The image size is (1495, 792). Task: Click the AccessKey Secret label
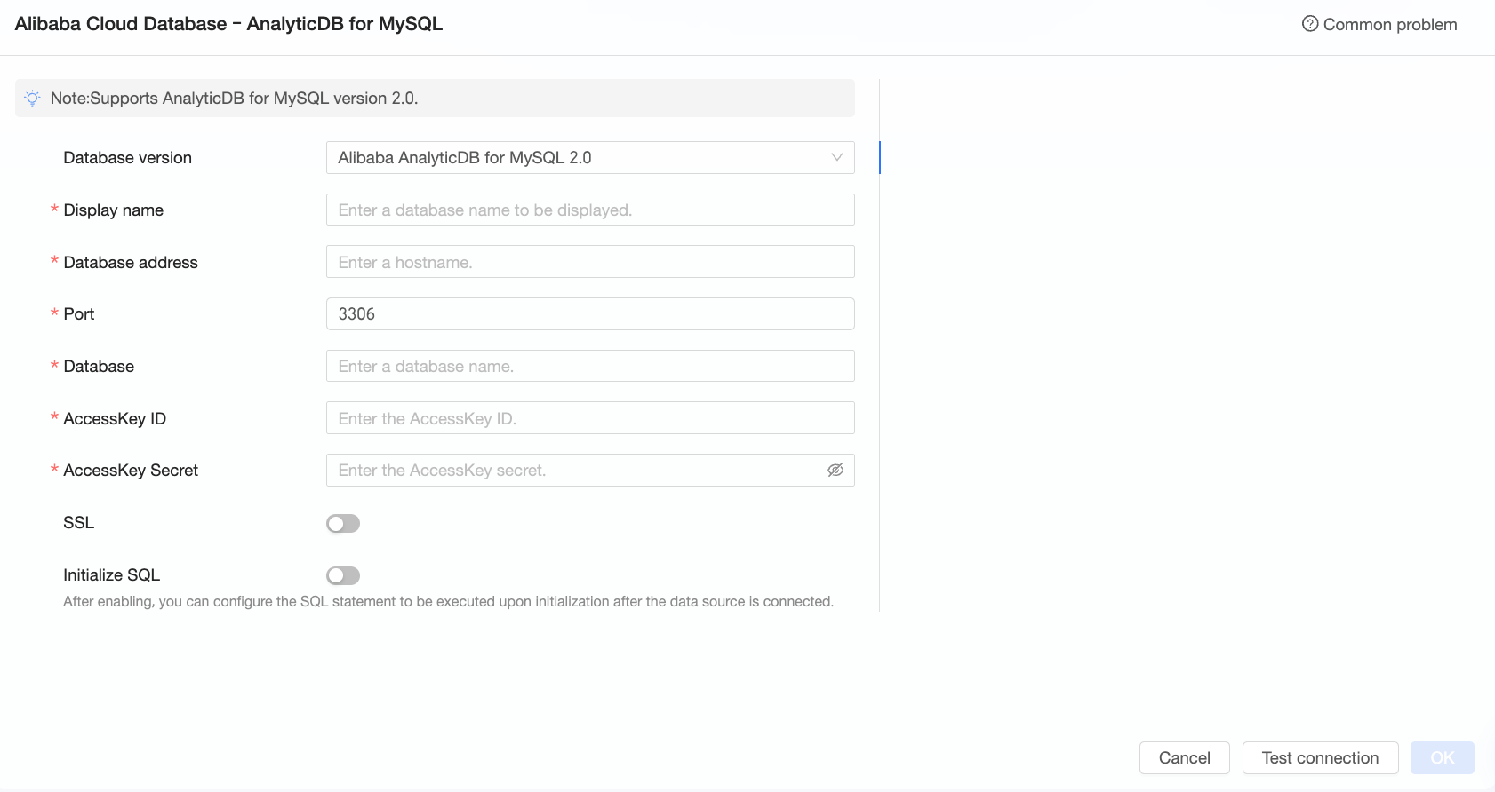[131, 471]
